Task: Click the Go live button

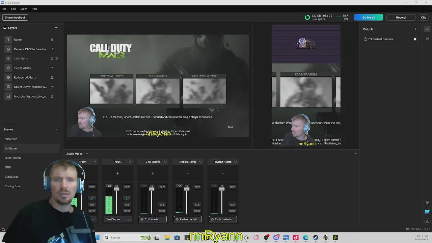Action: (369, 18)
